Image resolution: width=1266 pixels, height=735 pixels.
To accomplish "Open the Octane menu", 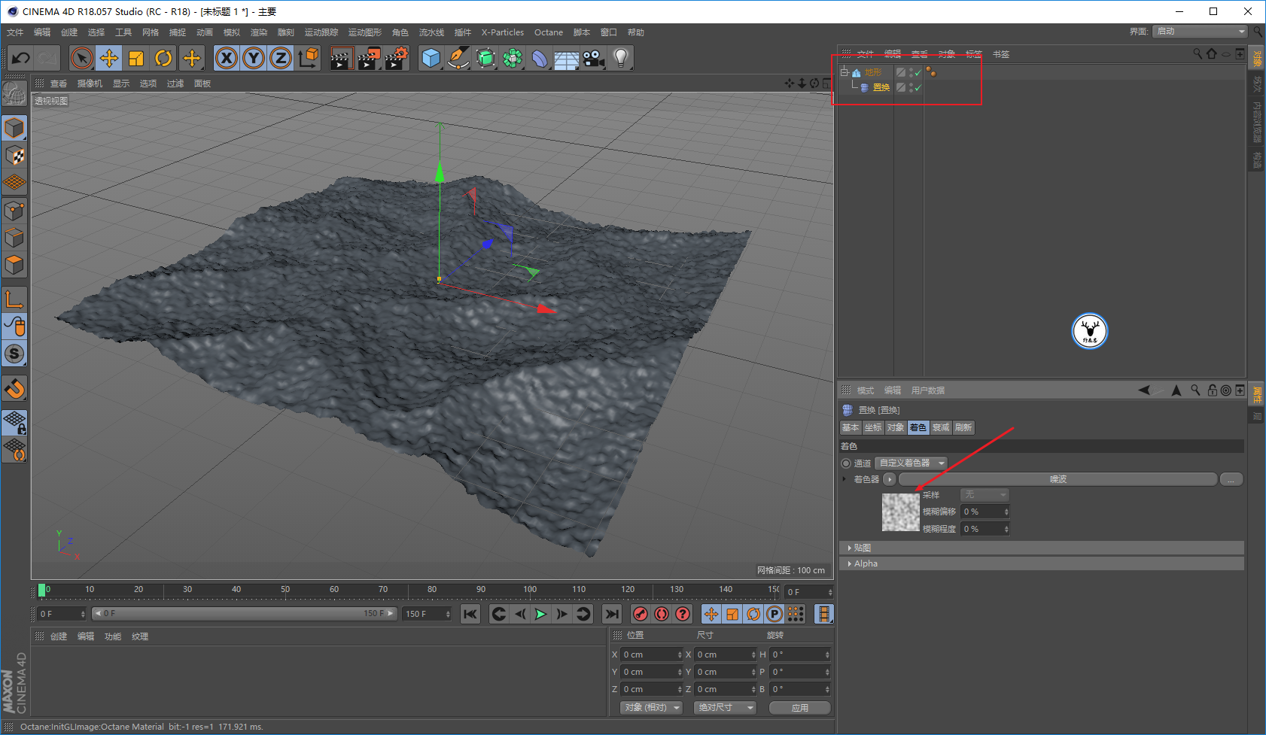I will click(549, 32).
